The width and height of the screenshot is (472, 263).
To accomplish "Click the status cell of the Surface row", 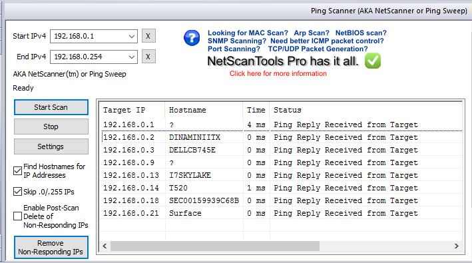I will (x=346, y=213).
